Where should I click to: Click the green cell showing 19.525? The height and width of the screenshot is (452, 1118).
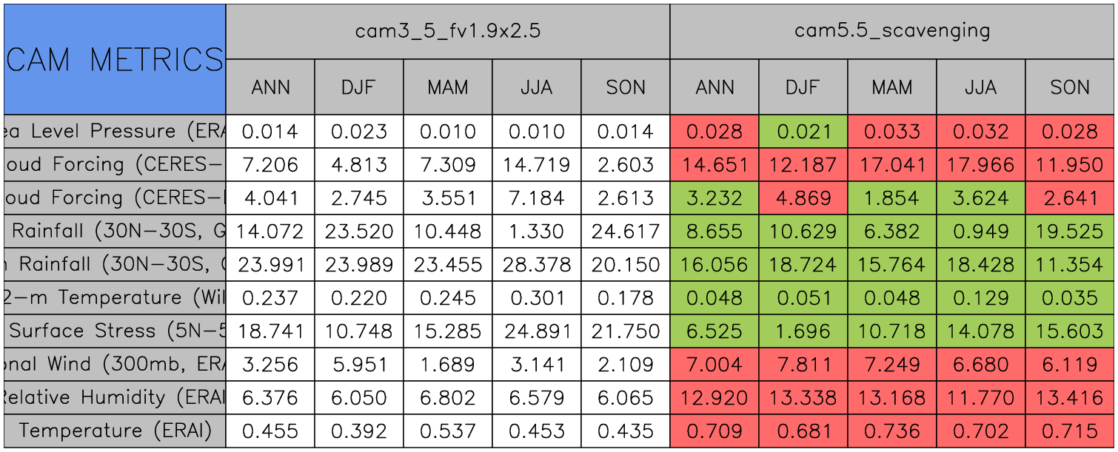[x=1069, y=232]
